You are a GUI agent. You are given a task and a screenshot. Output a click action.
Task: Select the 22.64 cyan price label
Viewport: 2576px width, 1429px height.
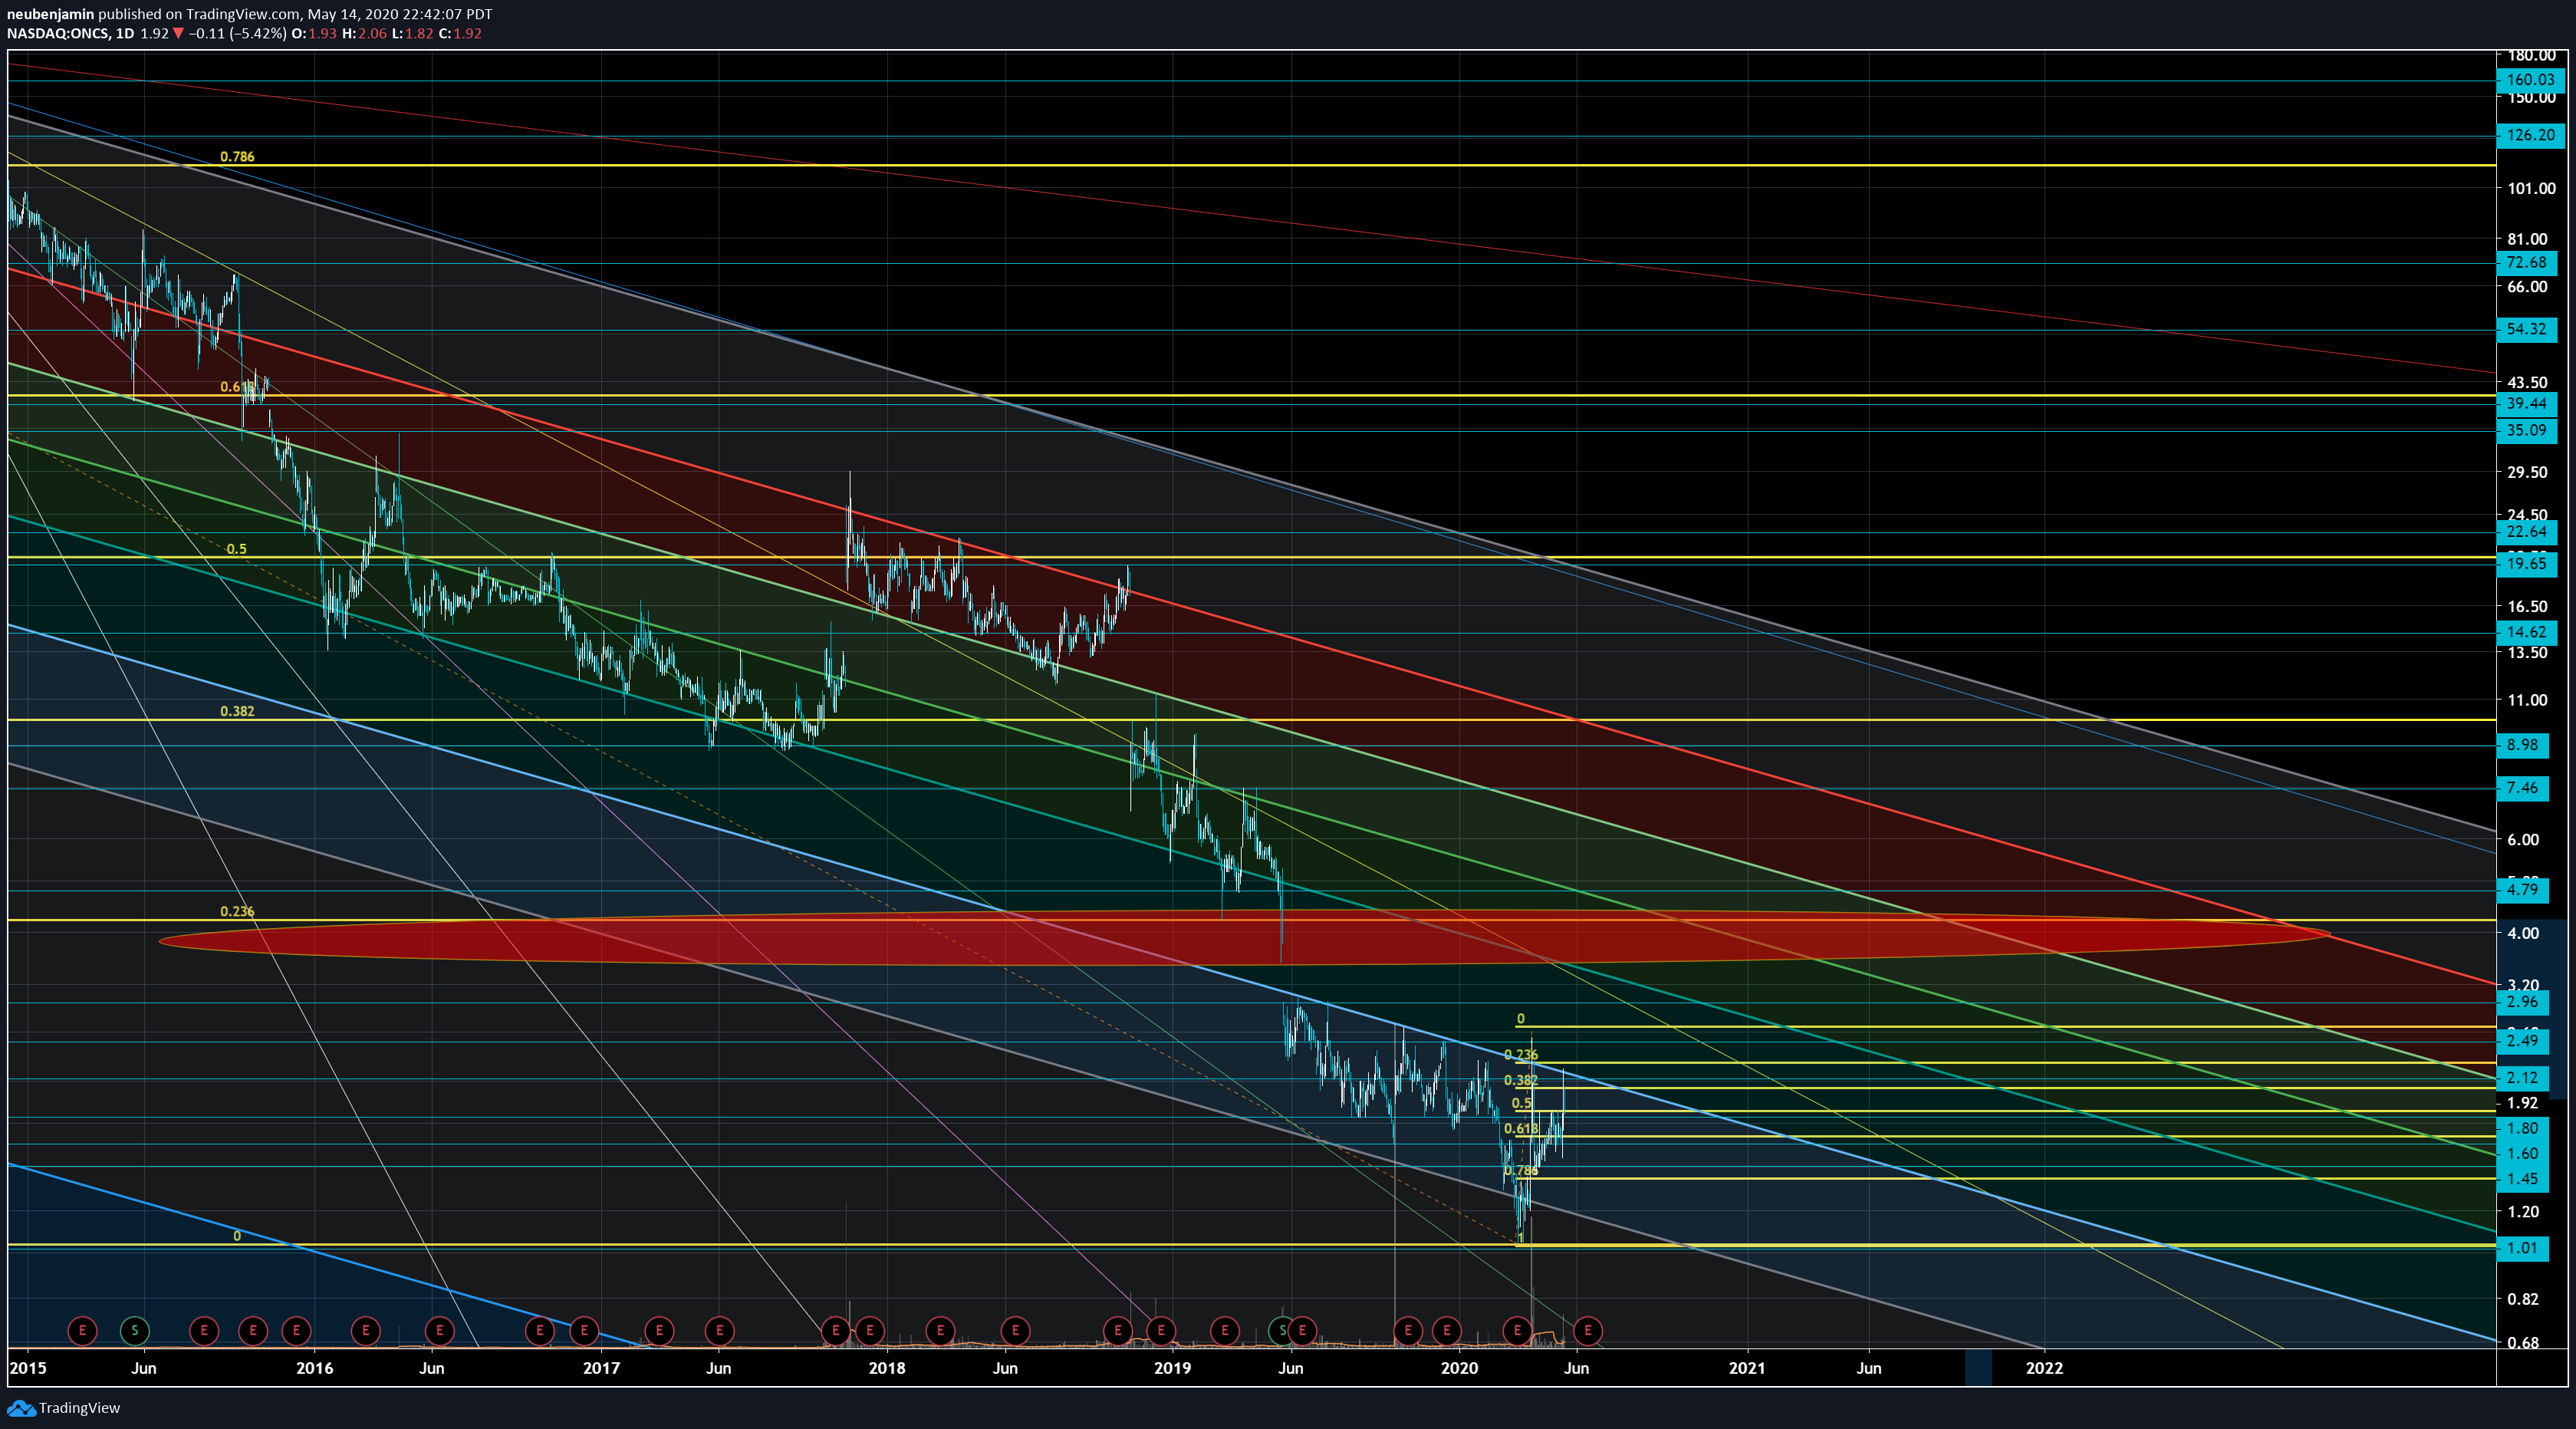pos(2527,532)
